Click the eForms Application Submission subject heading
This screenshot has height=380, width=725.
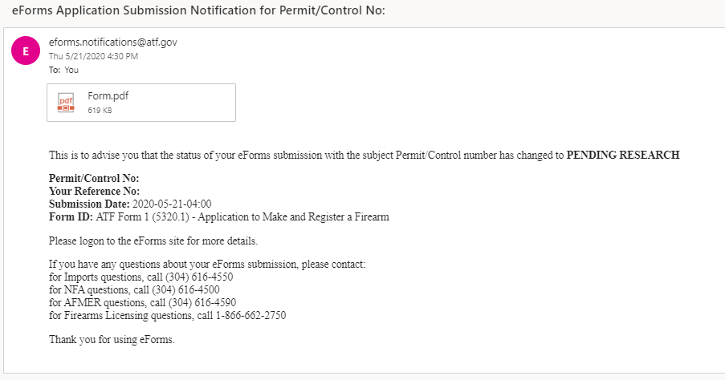coord(198,11)
